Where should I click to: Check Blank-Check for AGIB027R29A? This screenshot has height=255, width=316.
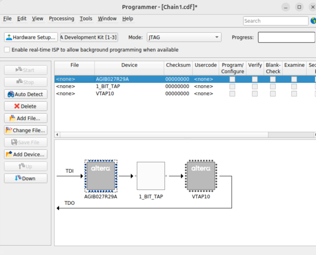coord(273,79)
